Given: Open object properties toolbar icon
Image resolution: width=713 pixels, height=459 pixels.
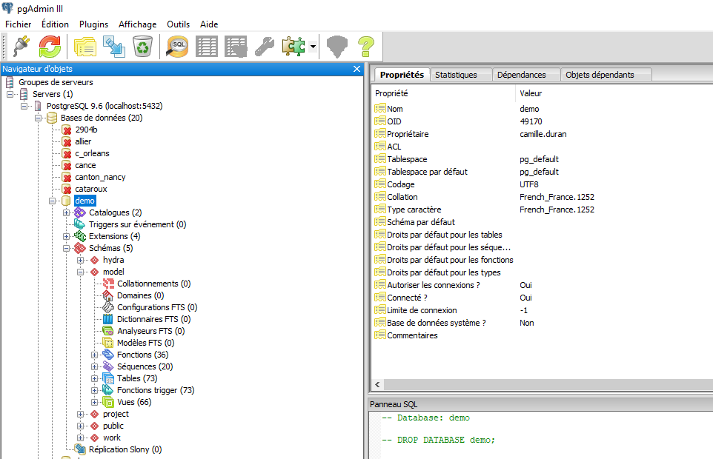Looking at the screenshot, I should click(85, 47).
